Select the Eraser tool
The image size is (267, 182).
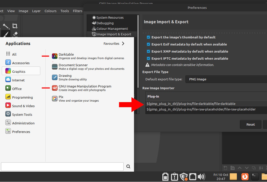tap(15, 34)
